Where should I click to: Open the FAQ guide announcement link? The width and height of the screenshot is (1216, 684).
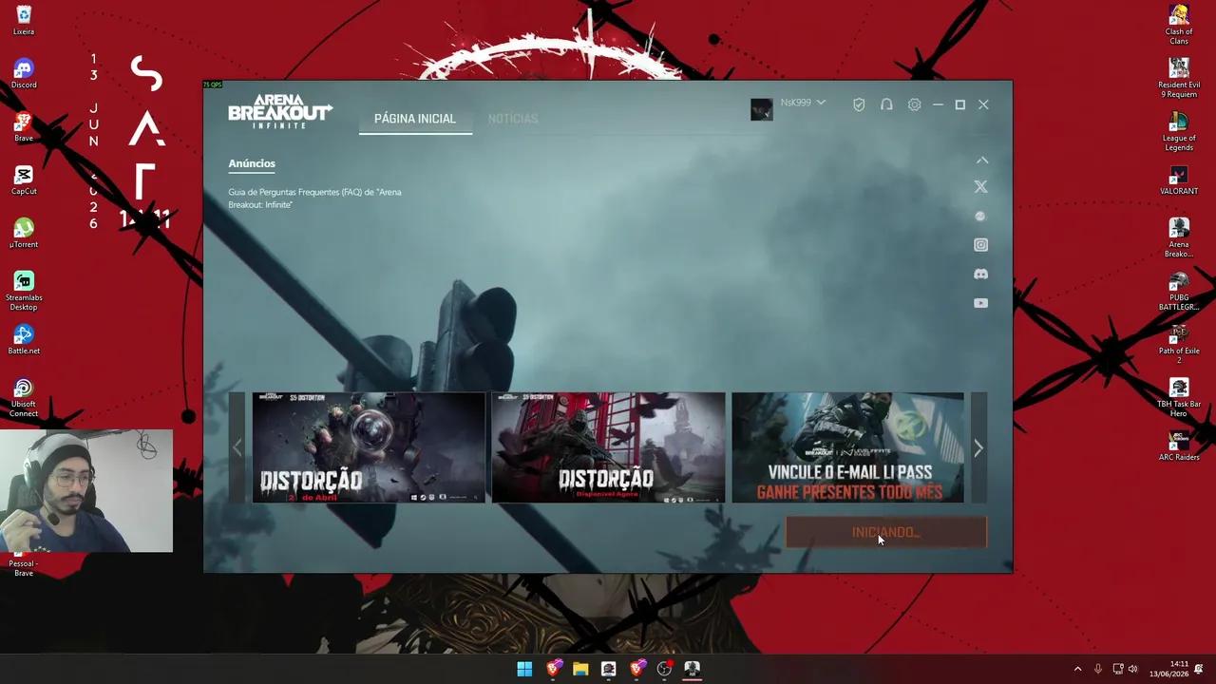[314, 199]
